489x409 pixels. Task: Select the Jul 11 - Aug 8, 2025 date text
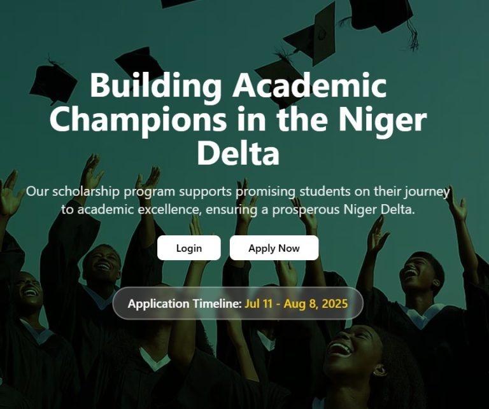(x=296, y=303)
